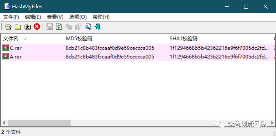Click the Copy toolbar icon
This screenshot has height=136, width=276.
pyautogui.click(x=69, y=27)
